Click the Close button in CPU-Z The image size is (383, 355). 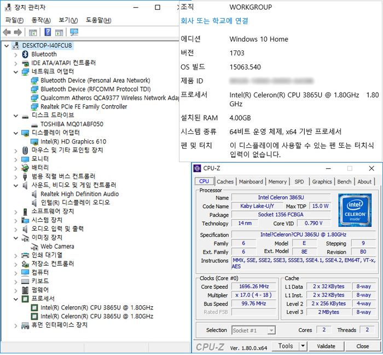tap(362, 346)
